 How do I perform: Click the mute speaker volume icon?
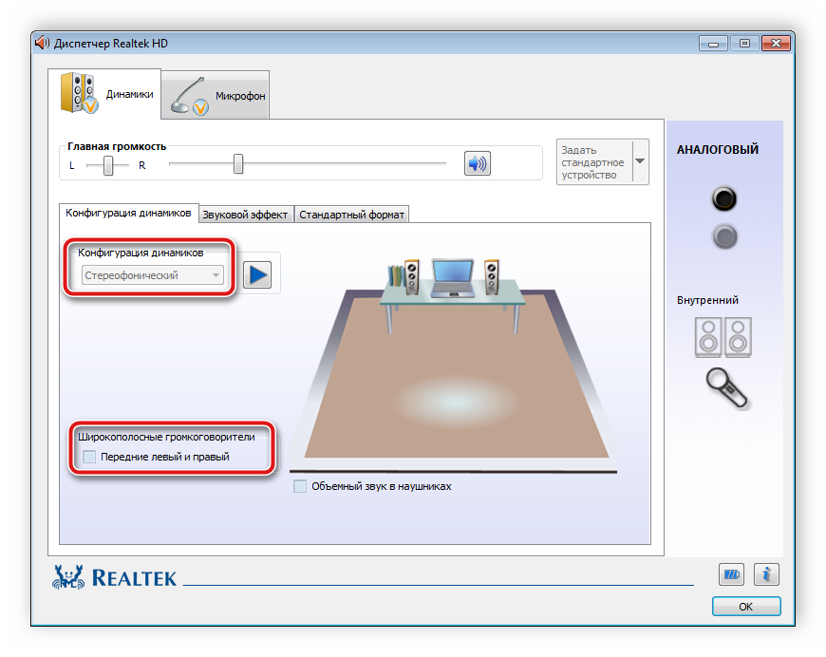pyautogui.click(x=477, y=164)
